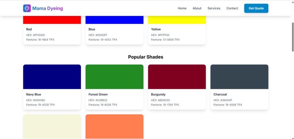Click the Red card title
294x139 pixels.
(29, 29)
